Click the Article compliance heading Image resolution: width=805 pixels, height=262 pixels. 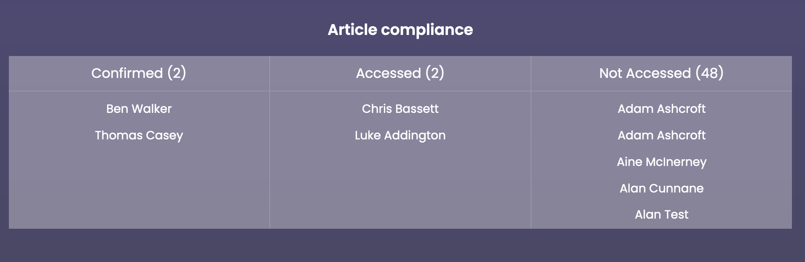click(x=400, y=30)
